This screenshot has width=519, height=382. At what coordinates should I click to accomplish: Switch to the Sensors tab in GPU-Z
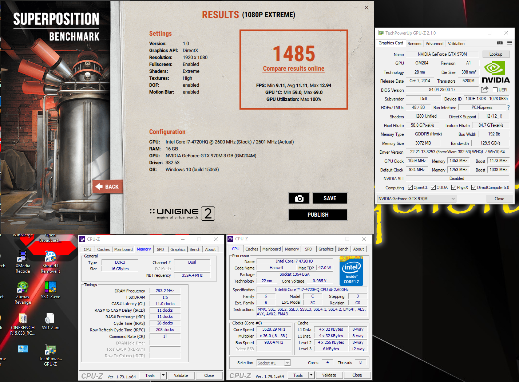(x=414, y=44)
